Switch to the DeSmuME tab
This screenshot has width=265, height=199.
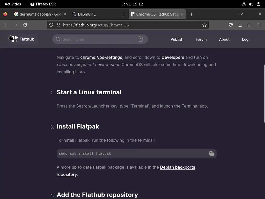96,14
